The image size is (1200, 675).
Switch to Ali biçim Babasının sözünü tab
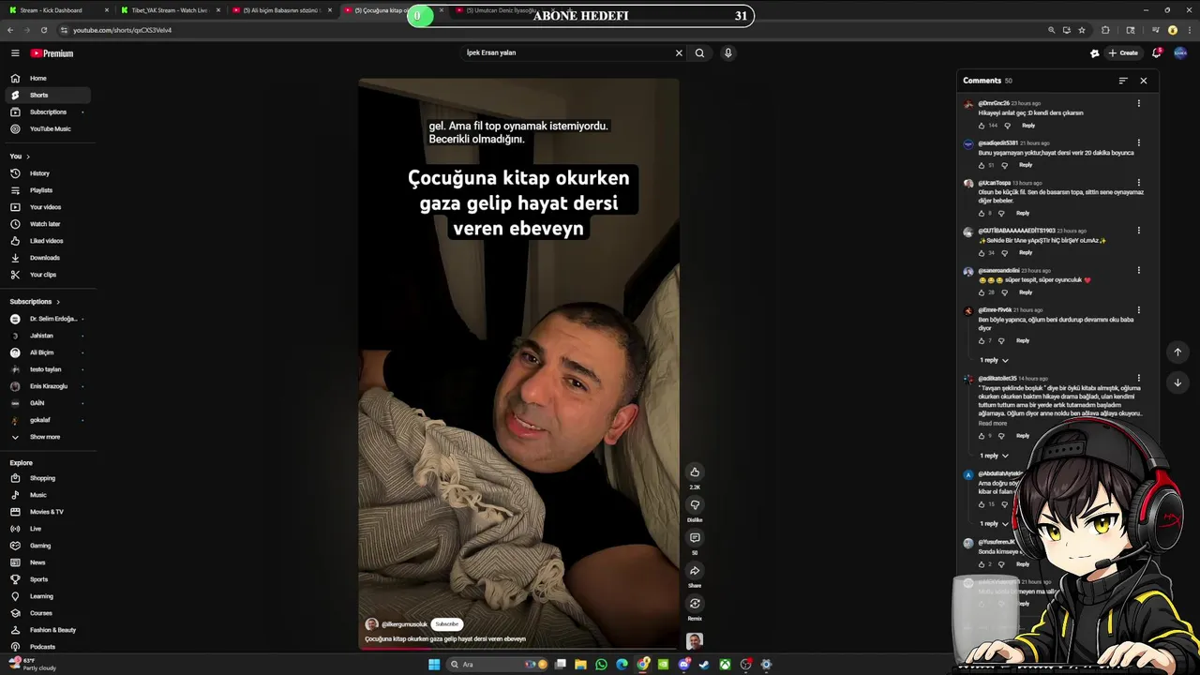[x=281, y=10]
